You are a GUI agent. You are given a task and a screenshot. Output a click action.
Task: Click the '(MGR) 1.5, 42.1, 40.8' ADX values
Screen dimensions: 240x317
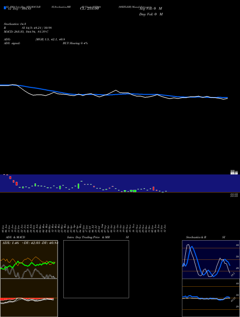(50, 39)
